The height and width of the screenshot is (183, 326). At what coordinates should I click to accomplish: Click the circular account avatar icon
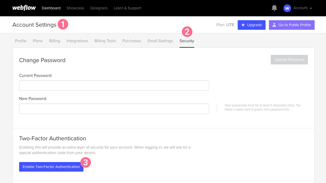287,8
